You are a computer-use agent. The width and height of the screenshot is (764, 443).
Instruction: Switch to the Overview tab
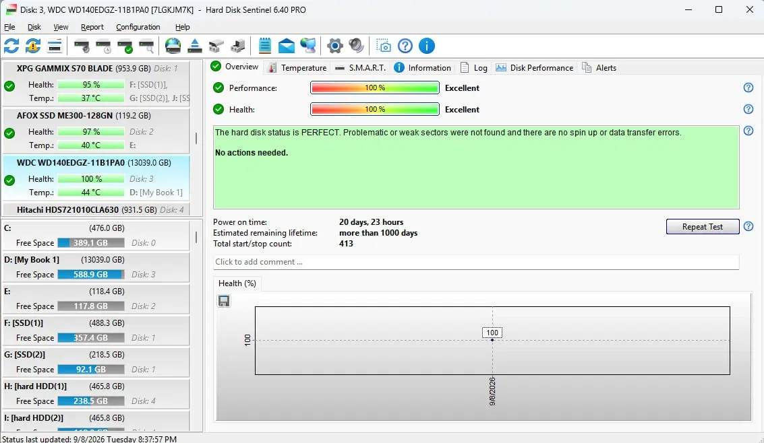click(235, 67)
